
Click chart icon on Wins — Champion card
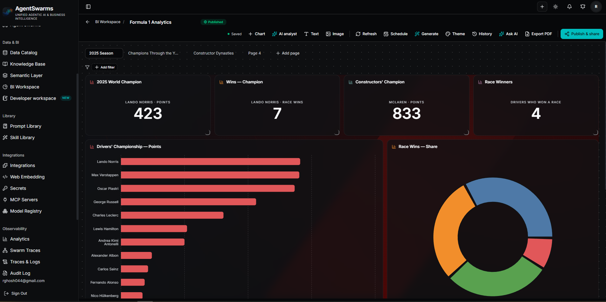coord(221,82)
